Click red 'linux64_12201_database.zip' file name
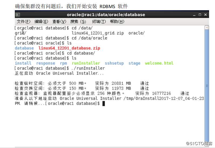The image size is (215, 148). 69,48
